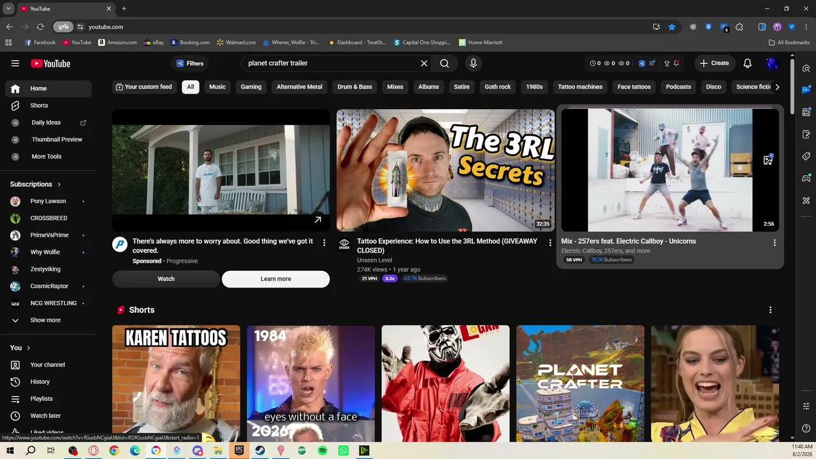Viewport: 816px width, 459px height.
Task: Open the browser Extensions puzzle icon
Action: pyautogui.click(x=739, y=27)
